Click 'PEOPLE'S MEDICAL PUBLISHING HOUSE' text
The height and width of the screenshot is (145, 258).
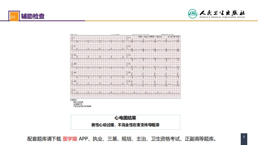222,17
